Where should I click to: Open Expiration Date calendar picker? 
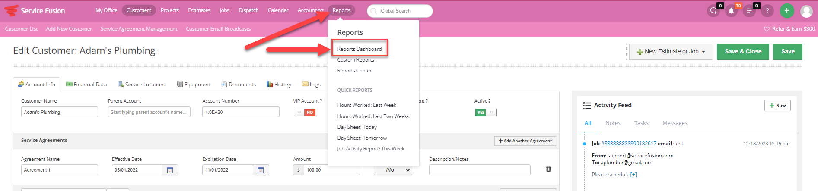click(261, 170)
